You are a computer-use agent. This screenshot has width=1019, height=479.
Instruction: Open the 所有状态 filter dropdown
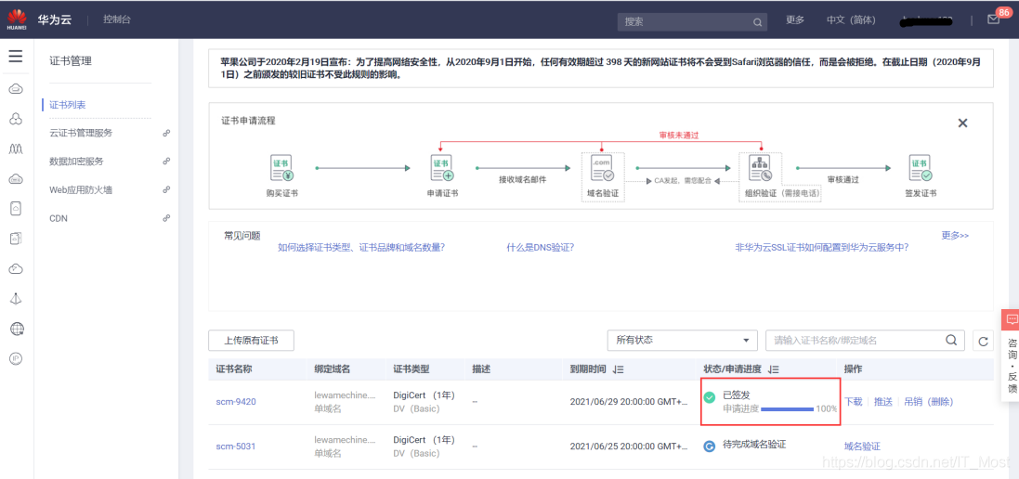pos(683,340)
